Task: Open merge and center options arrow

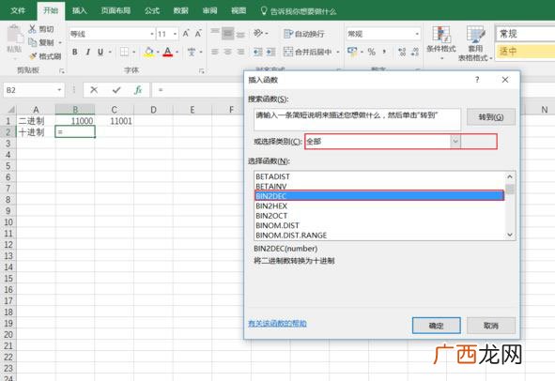Action: point(338,52)
